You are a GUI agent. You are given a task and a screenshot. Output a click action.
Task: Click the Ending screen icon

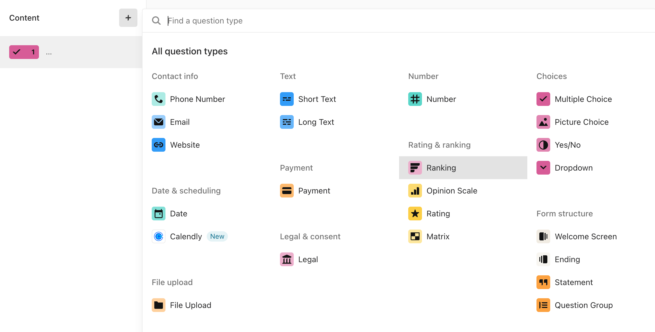click(543, 259)
